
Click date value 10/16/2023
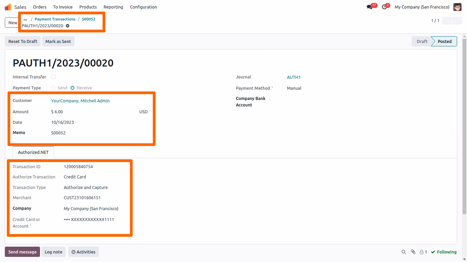tap(63, 122)
